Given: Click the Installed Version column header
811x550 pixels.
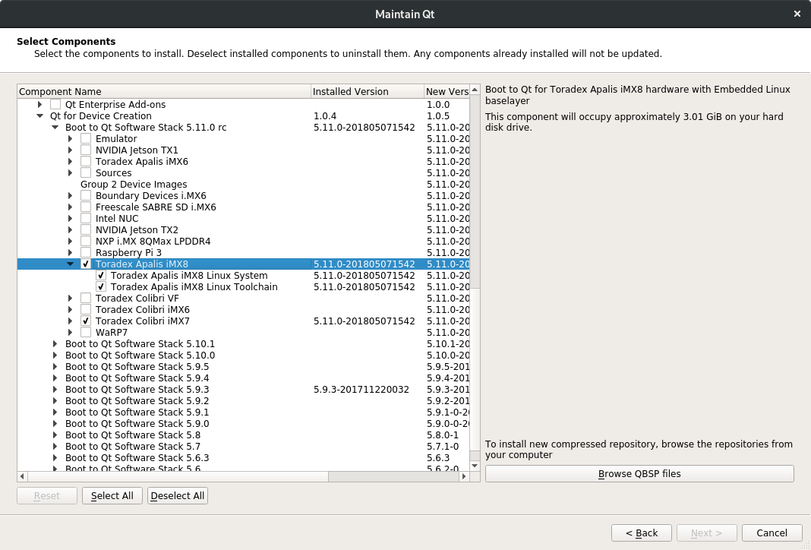Looking at the screenshot, I should tap(368, 92).
